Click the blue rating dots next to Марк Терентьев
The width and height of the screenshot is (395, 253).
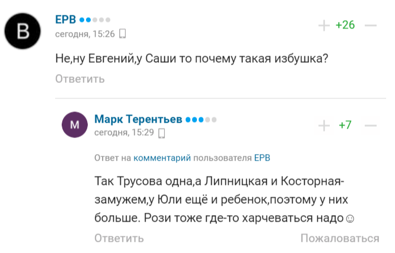click(x=201, y=120)
